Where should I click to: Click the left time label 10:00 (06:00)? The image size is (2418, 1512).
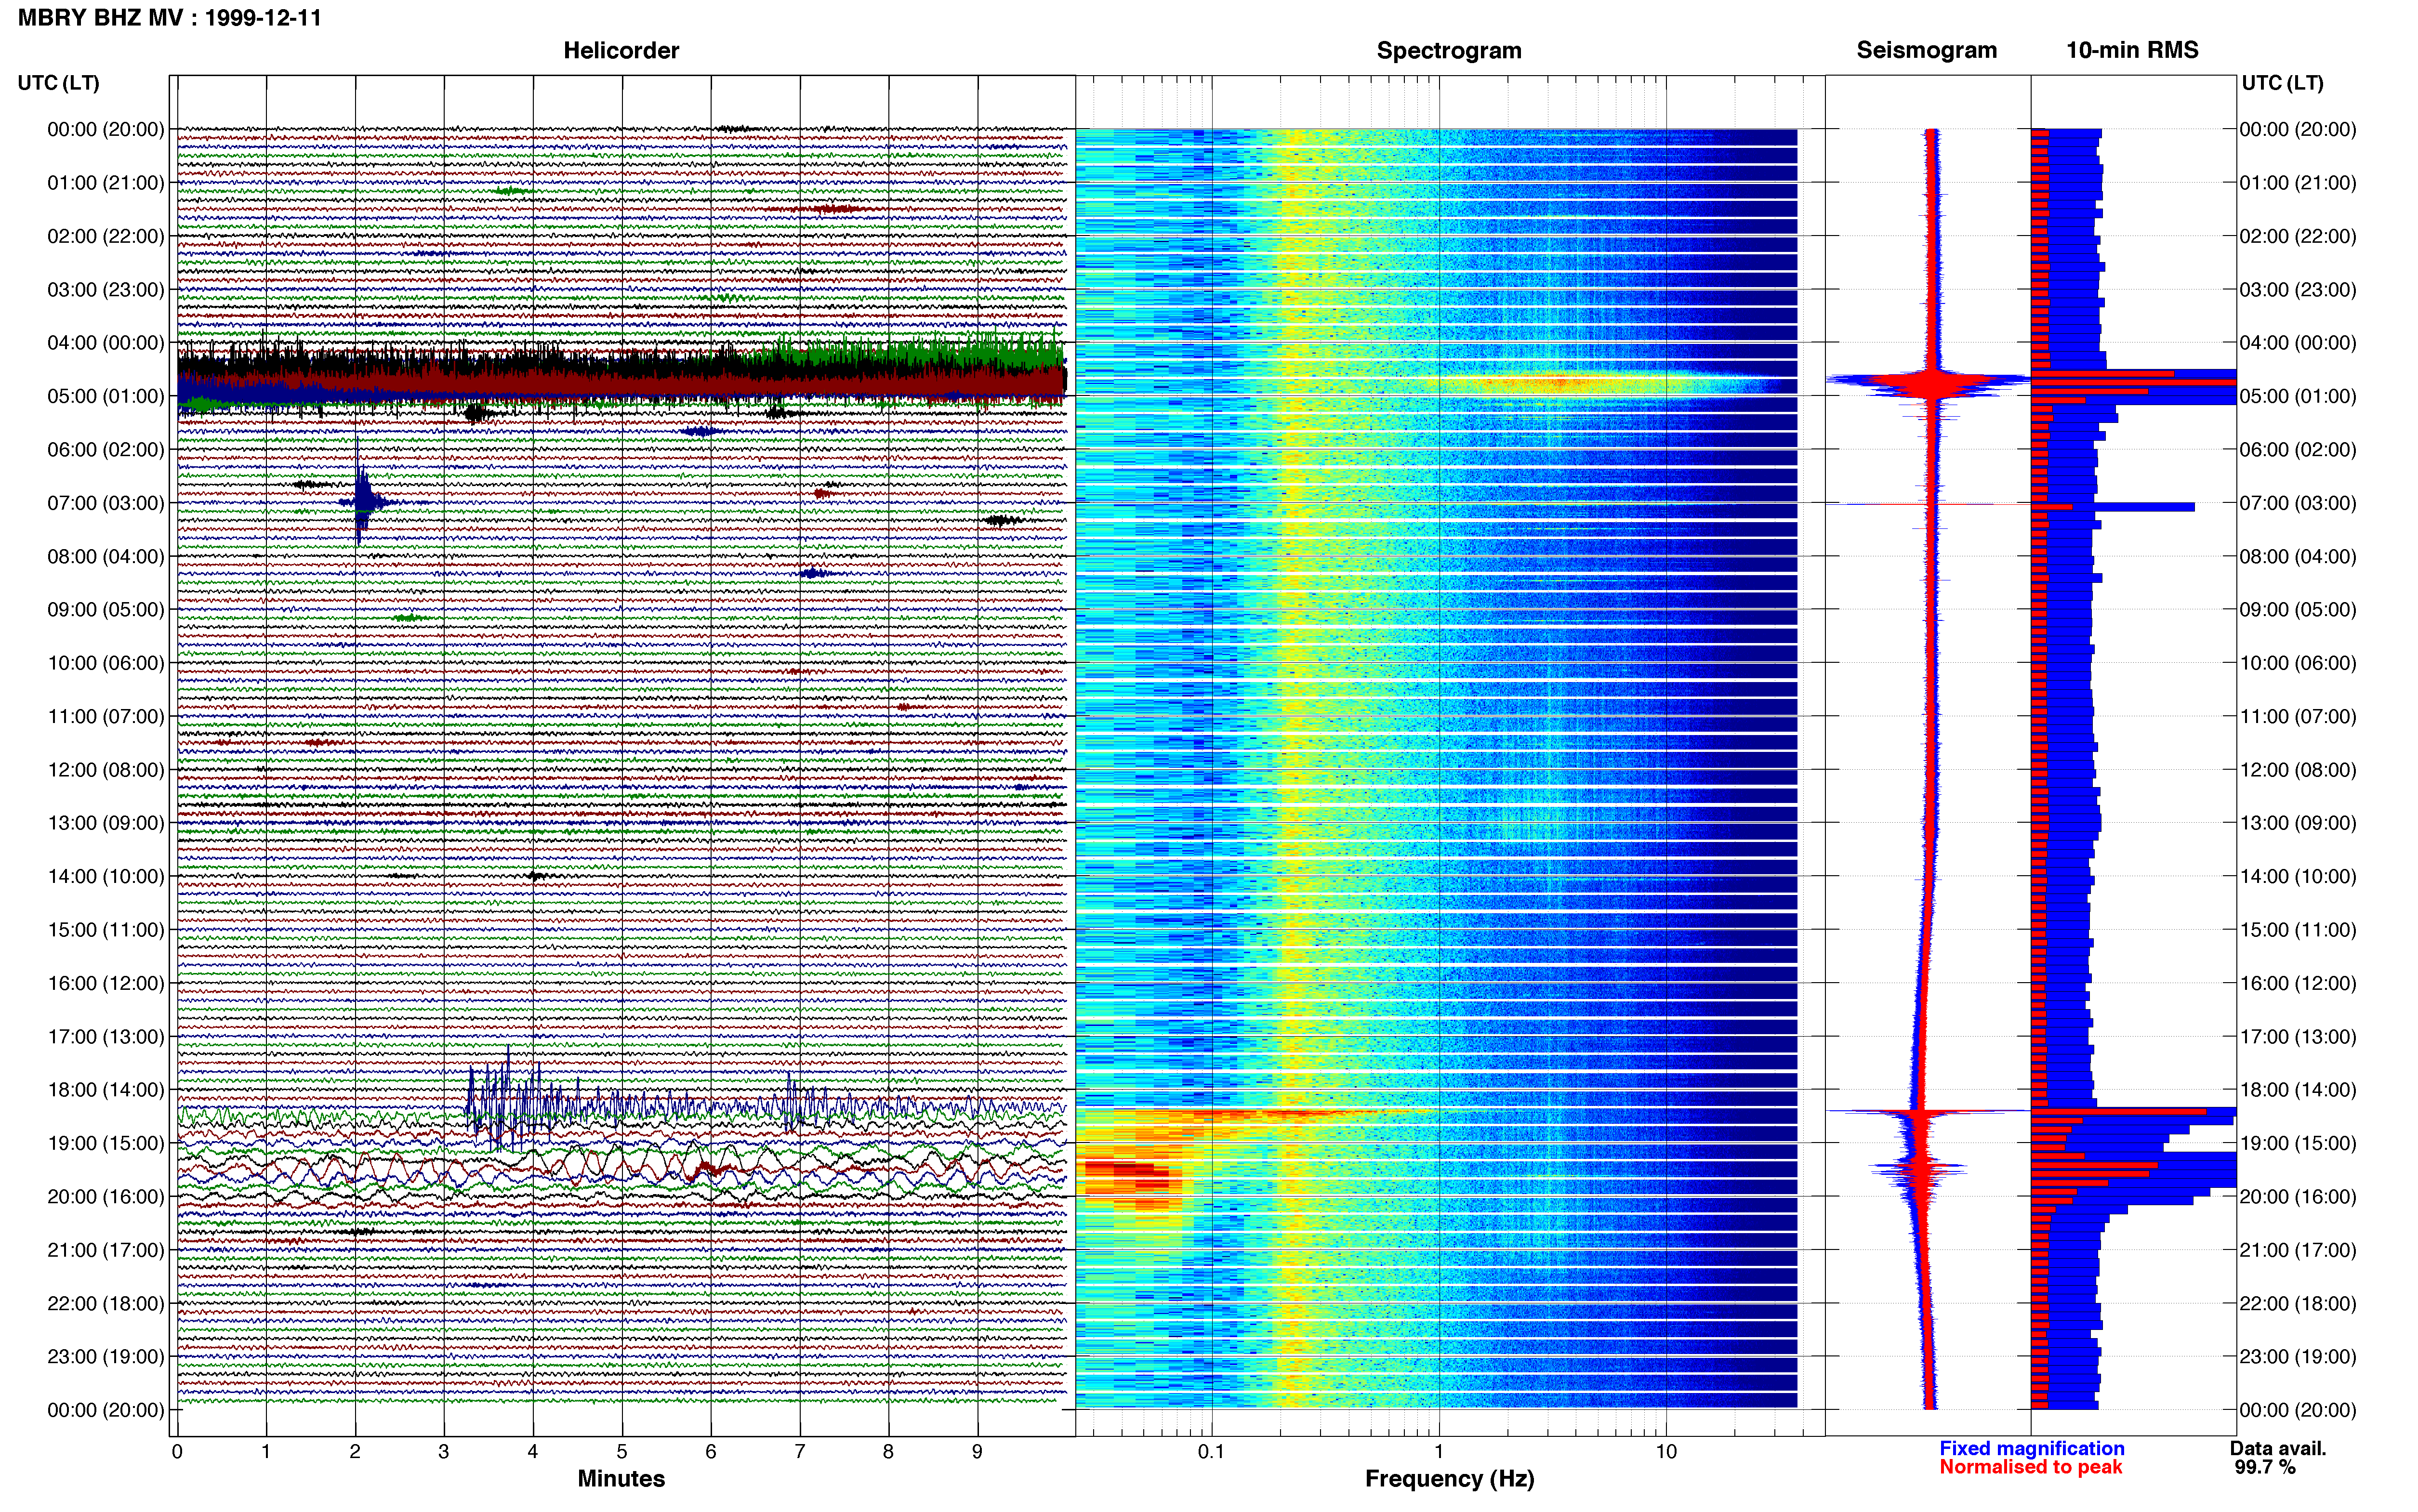[106, 663]
